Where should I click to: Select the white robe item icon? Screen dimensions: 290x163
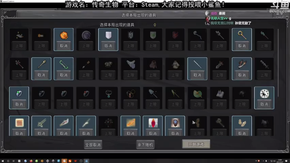[175, 64]
